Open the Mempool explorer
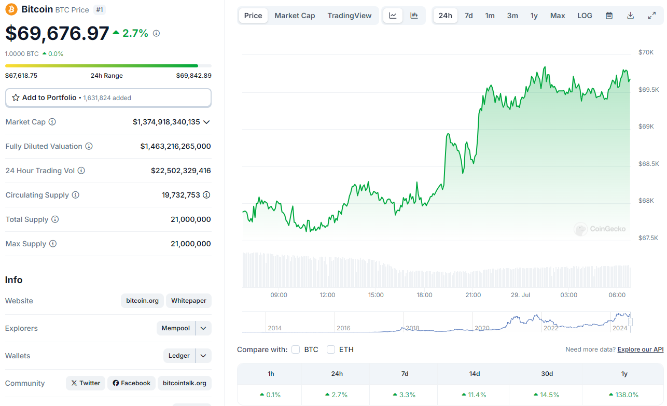667x406 pixels. pyautogui.click(x=176, y=328)
